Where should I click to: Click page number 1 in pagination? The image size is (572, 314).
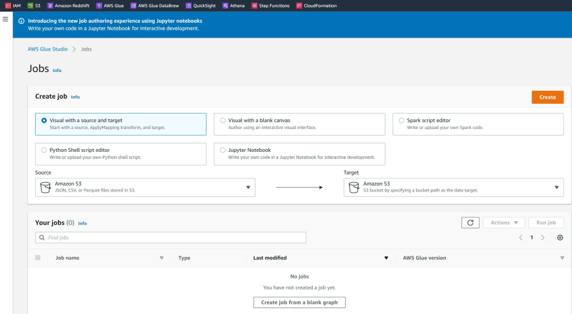coord(532,237)
